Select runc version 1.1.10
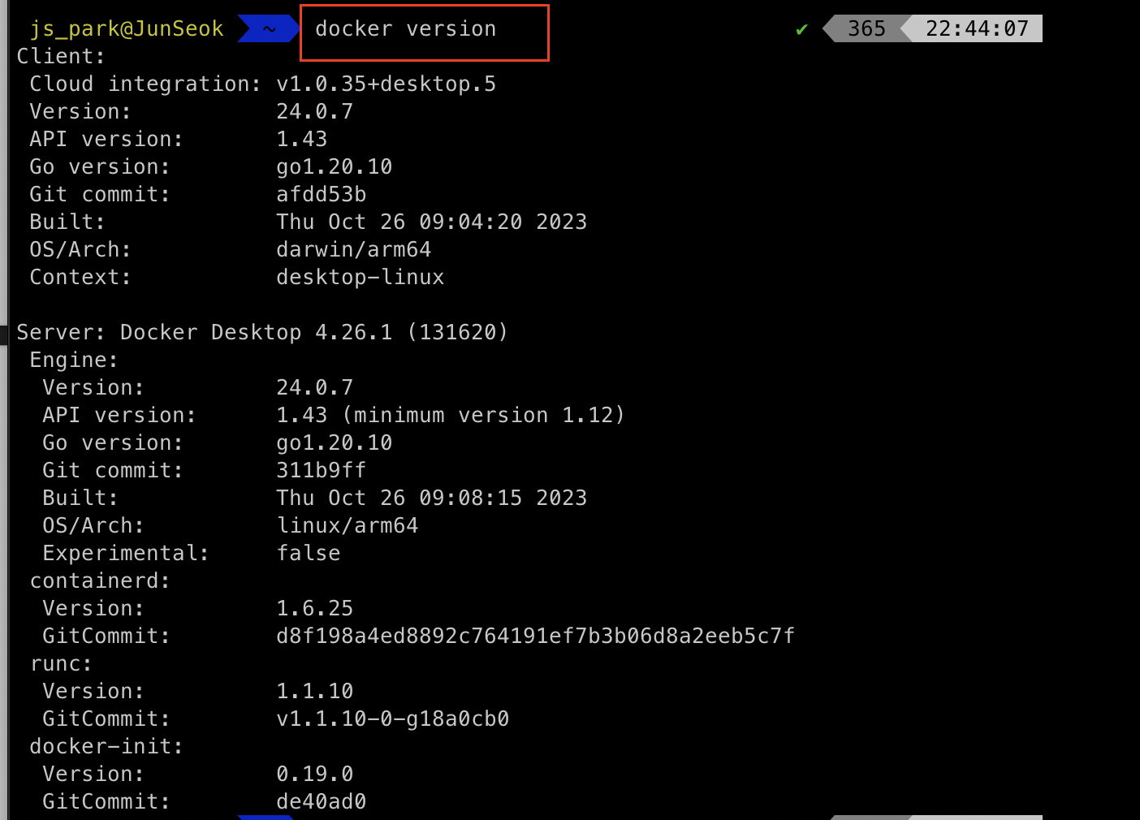The width and height of the screenshot is (1140, 820). (315, 692)
